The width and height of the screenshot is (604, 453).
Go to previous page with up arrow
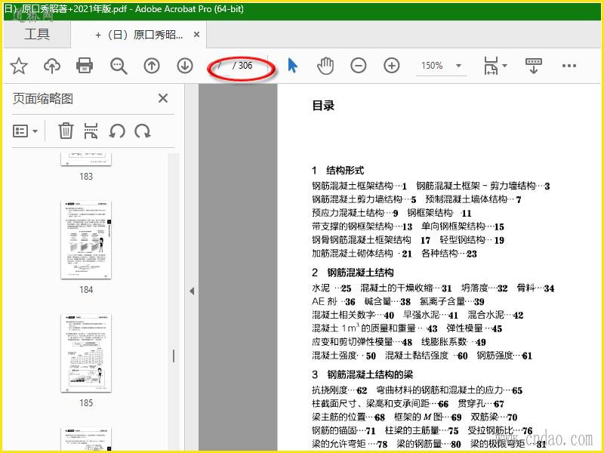pos(152,66)
